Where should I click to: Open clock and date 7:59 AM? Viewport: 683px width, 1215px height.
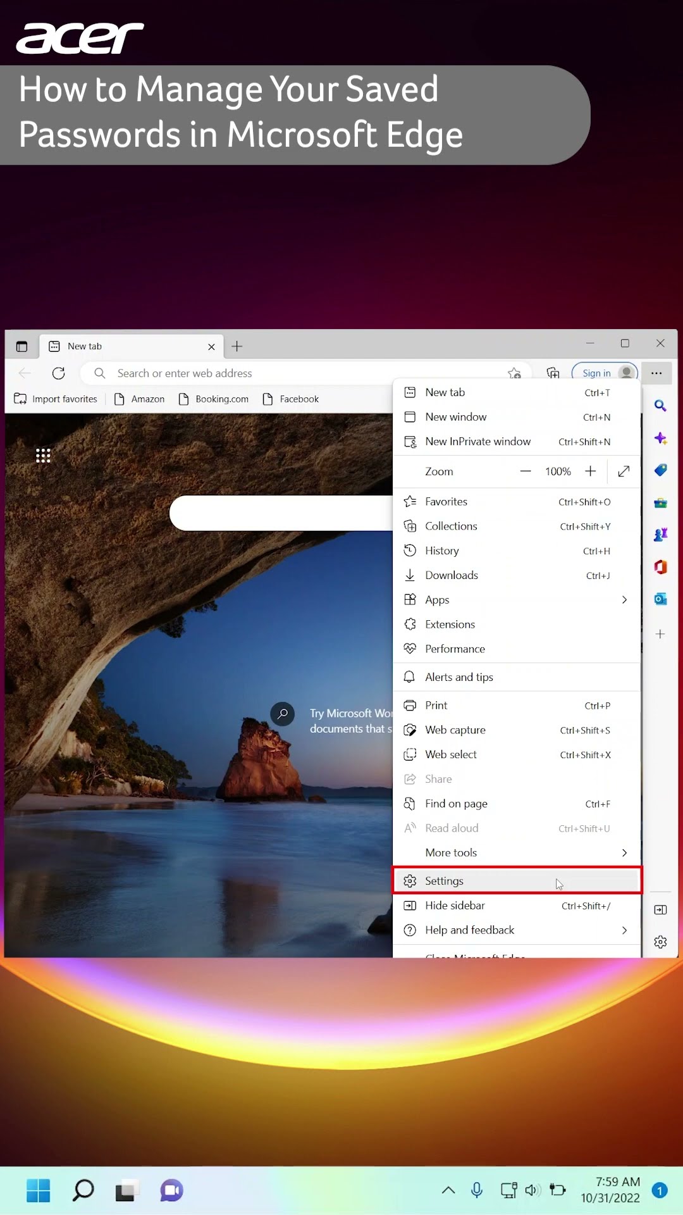(610, 1190)
